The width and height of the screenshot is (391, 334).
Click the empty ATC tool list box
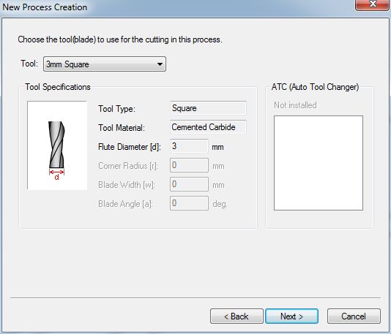pyautogui.click(x=319, y=163)
